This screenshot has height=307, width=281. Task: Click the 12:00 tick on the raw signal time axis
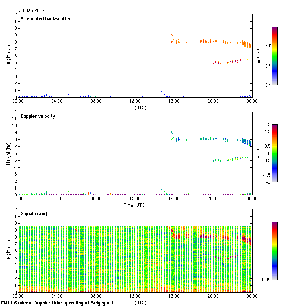click(135, 296)
